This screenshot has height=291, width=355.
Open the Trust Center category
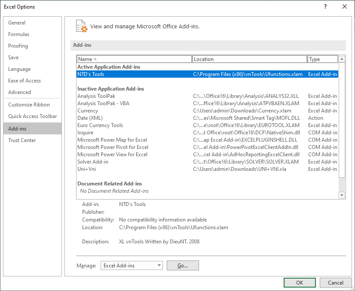pyautogui.click(x=22, y=140)
